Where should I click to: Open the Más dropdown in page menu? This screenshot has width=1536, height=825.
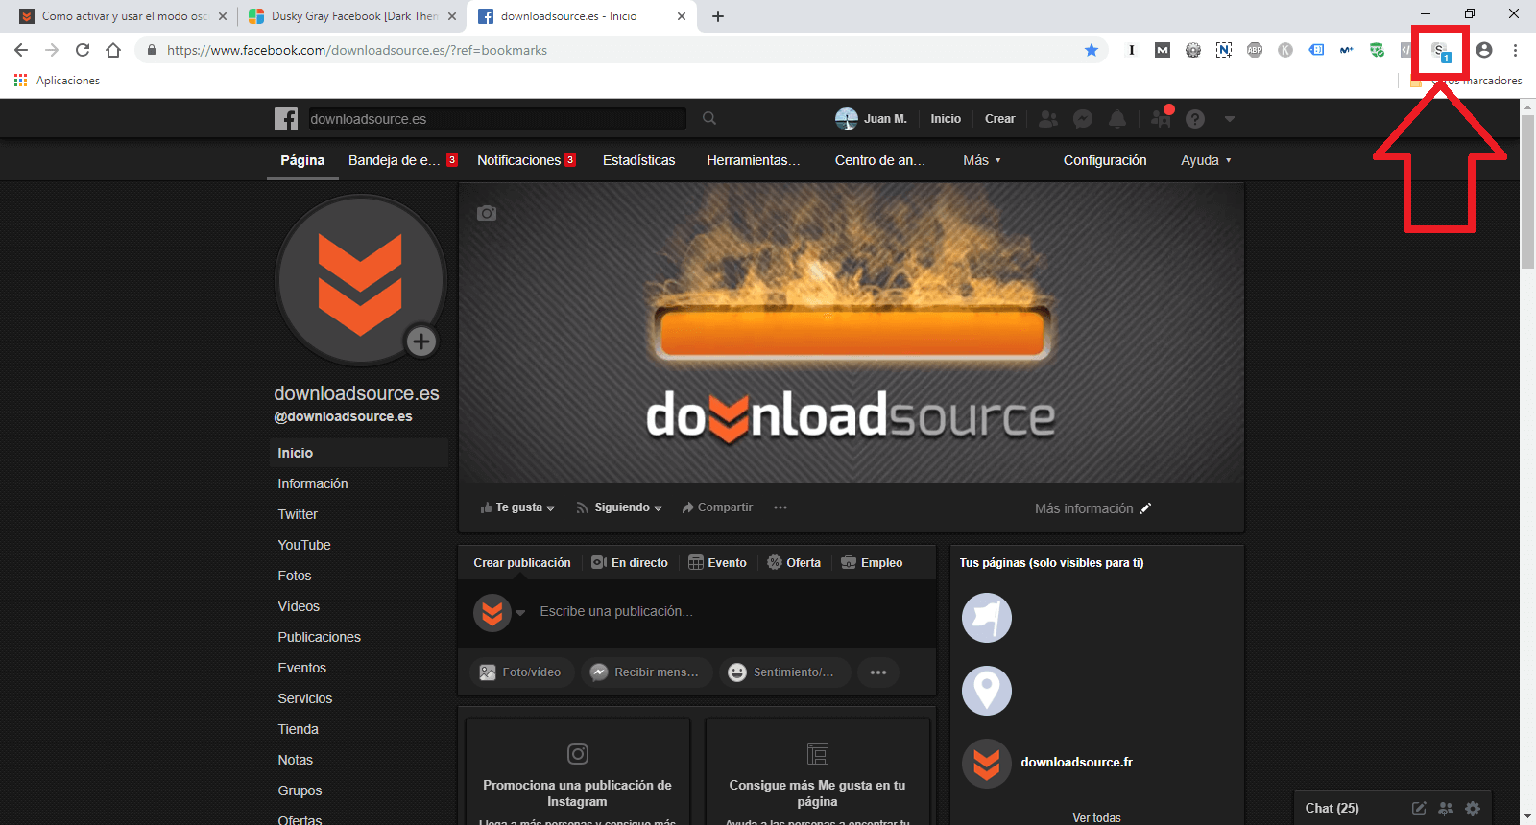click(982, 160)
